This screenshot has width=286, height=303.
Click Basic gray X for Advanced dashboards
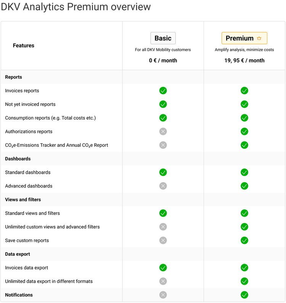pyautogui.click(x=163, y=186)
